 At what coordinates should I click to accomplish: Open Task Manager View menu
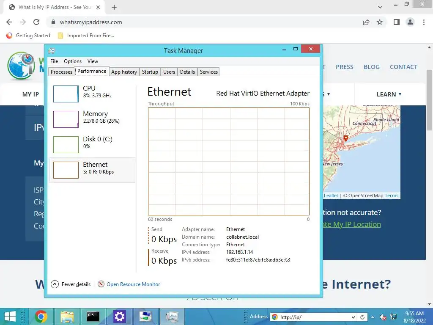tap(93, 61)
